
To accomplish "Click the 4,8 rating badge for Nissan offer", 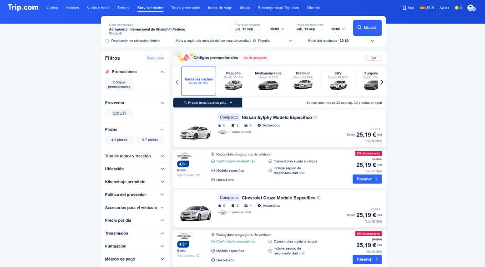I will [x=183, y=164].
